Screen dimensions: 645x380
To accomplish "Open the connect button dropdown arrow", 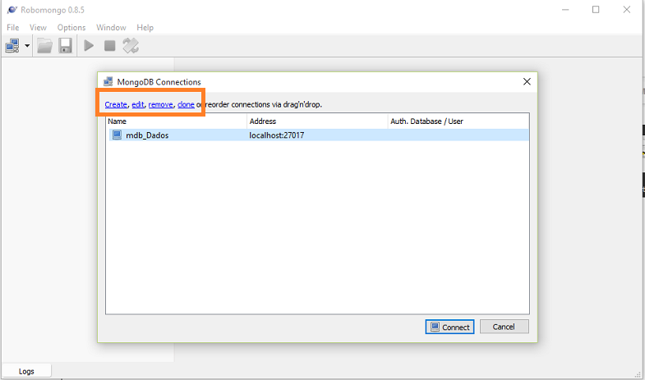I will 27,46.
